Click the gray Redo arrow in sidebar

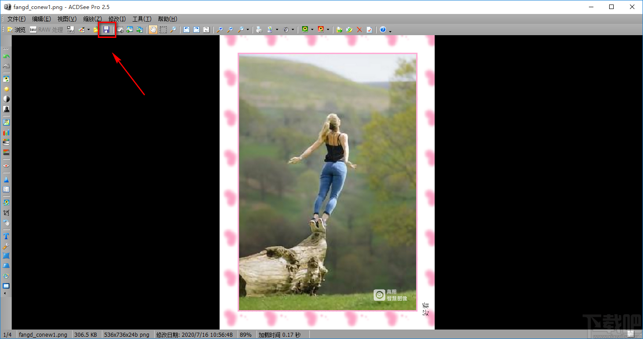coord(6,66)
